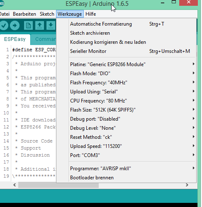Click the '* ESP8266 Pack' comment line
202x207 pixels.
[35, 127]
